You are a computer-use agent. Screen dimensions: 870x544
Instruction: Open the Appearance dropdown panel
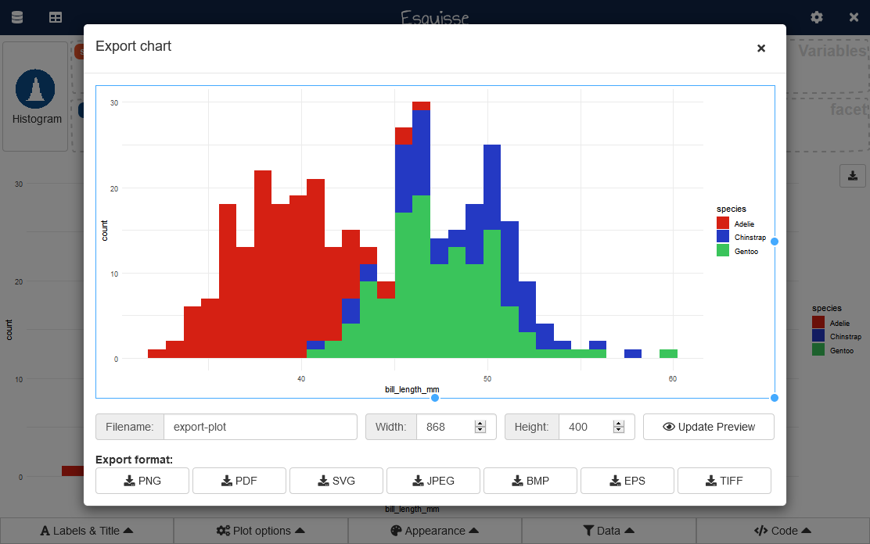pyautogui.click(x=435, y=531)
